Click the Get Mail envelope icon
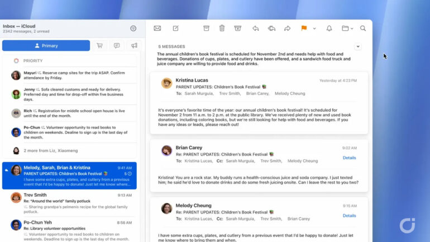Image resolution: width=430 pixels, height=242 pixels. click(x=157, y=29)
